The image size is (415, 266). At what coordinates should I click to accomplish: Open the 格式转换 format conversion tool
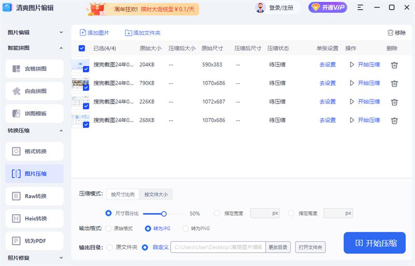(x=35, y=151)
